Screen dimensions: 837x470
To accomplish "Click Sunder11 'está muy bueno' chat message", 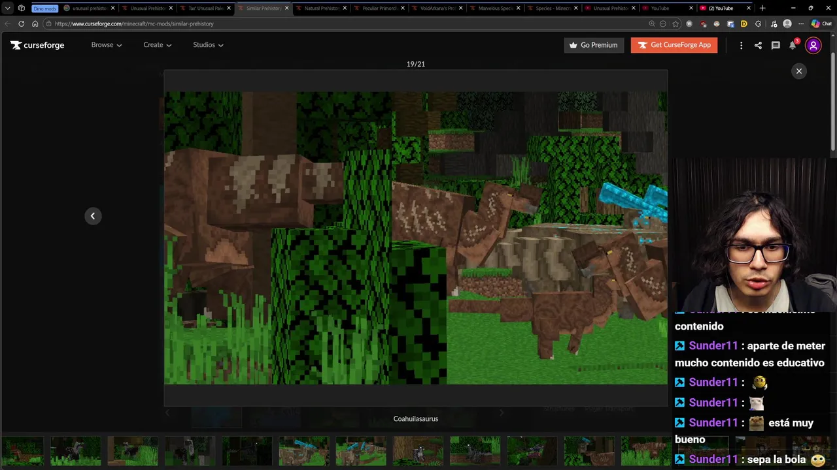I will pos(745,431).
